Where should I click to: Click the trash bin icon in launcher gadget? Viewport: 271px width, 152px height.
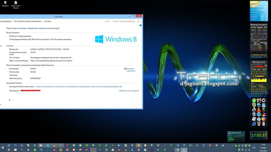259,124
